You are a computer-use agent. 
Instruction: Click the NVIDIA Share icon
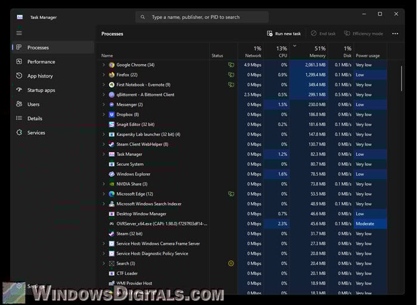coord(112,184)
